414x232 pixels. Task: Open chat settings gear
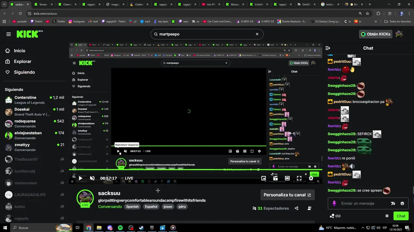(387, 216)
